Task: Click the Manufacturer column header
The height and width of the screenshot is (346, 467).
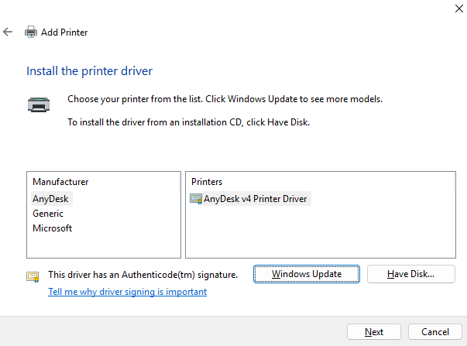Action: (60, 182)
